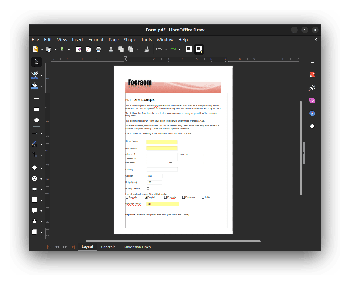The height and width of the screenshot is (285, 350).
Task: Export directly as PDF
Action: (89, 49)
